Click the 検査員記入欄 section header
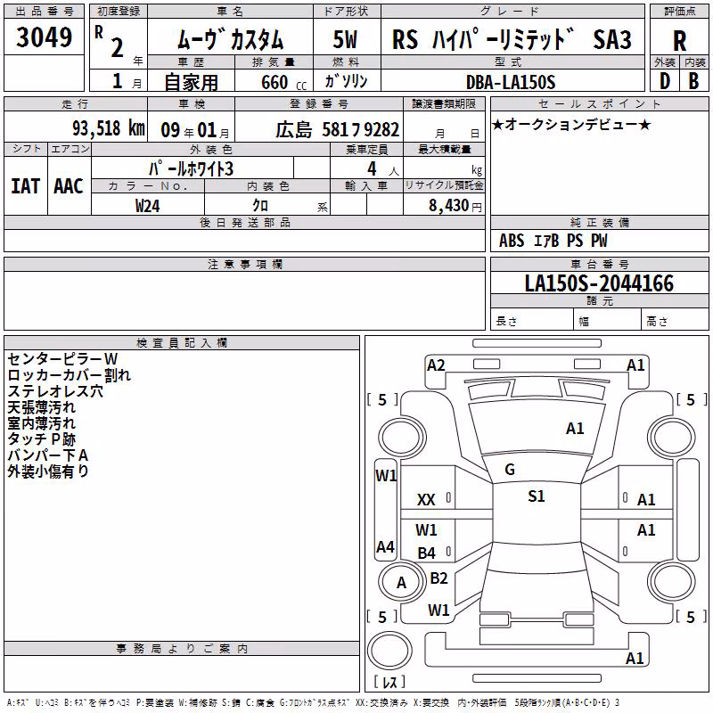The height and width of the screenshot is (713, 713). tap(182, 343)
